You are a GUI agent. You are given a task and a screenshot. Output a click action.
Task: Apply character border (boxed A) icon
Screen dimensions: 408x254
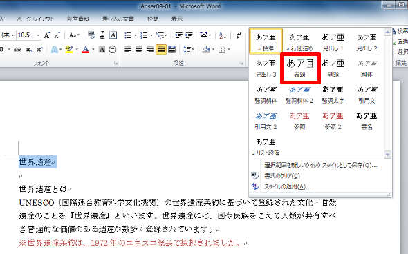coord(113,35)
